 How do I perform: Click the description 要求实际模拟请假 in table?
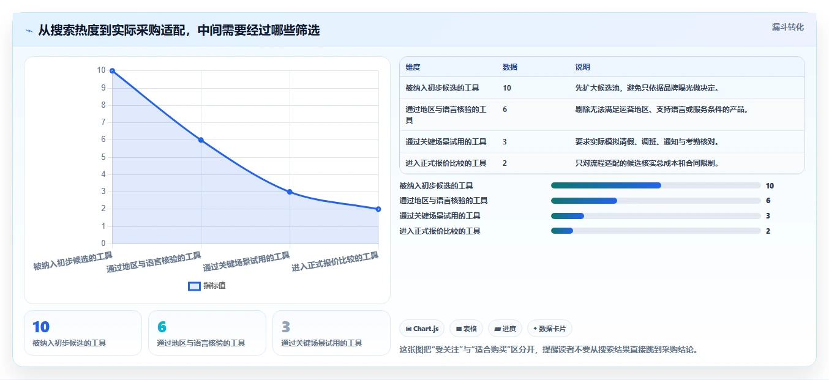(648, 141)
